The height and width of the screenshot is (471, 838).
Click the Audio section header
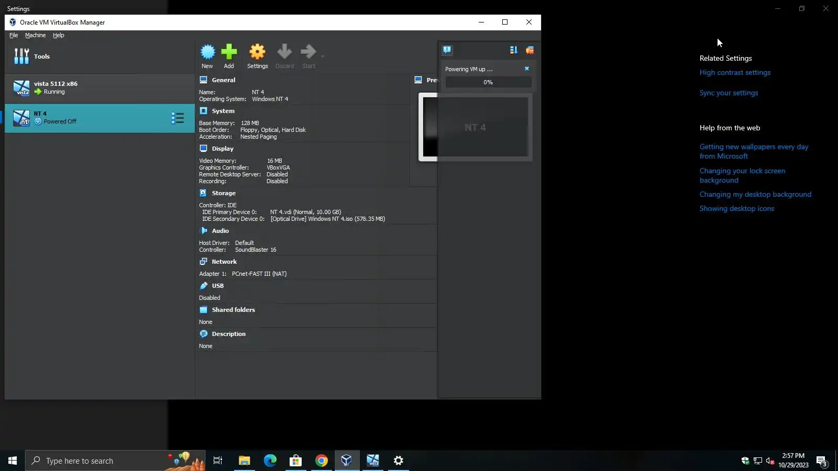[220, 231]
